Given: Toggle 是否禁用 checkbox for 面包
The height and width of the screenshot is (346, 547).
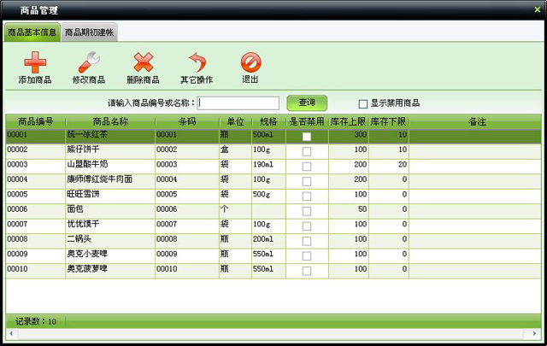Looking at the screenshot, I should [306, 210].
